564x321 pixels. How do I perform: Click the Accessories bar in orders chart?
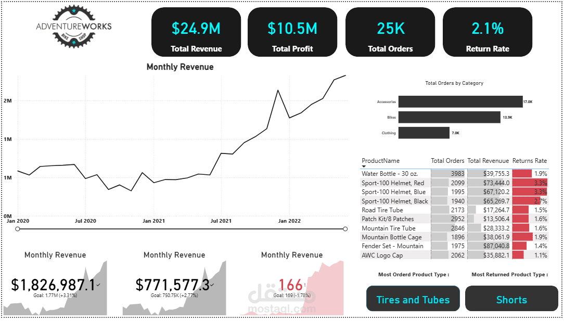pyautogui.click(x=460, y=101)
